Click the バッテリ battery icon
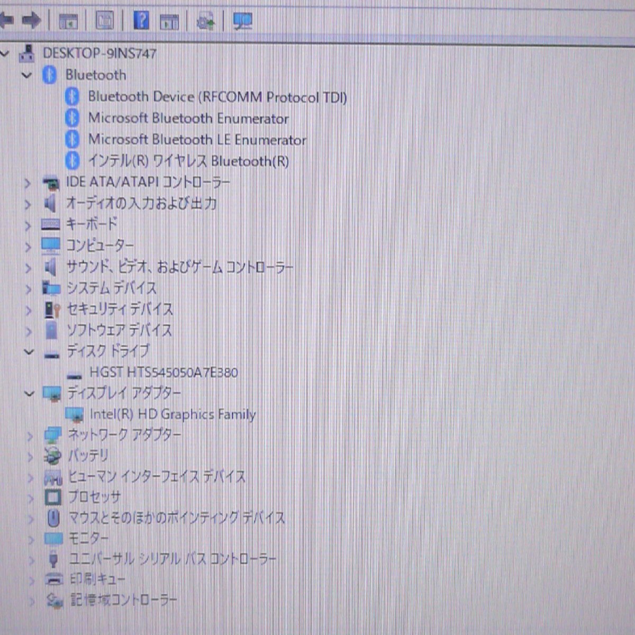 click(x=52, y=456)
